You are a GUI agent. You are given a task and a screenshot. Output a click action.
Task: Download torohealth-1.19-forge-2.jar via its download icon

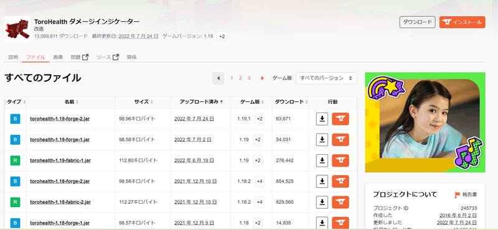[x=322, y=119]
